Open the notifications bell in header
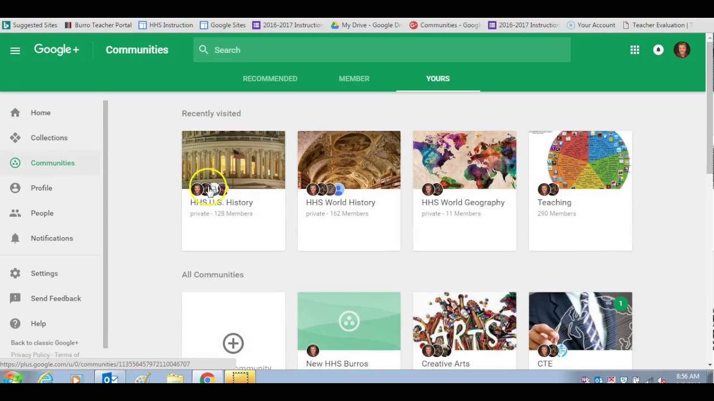This screenshot has width=714, height=401. tap(658, 50)
